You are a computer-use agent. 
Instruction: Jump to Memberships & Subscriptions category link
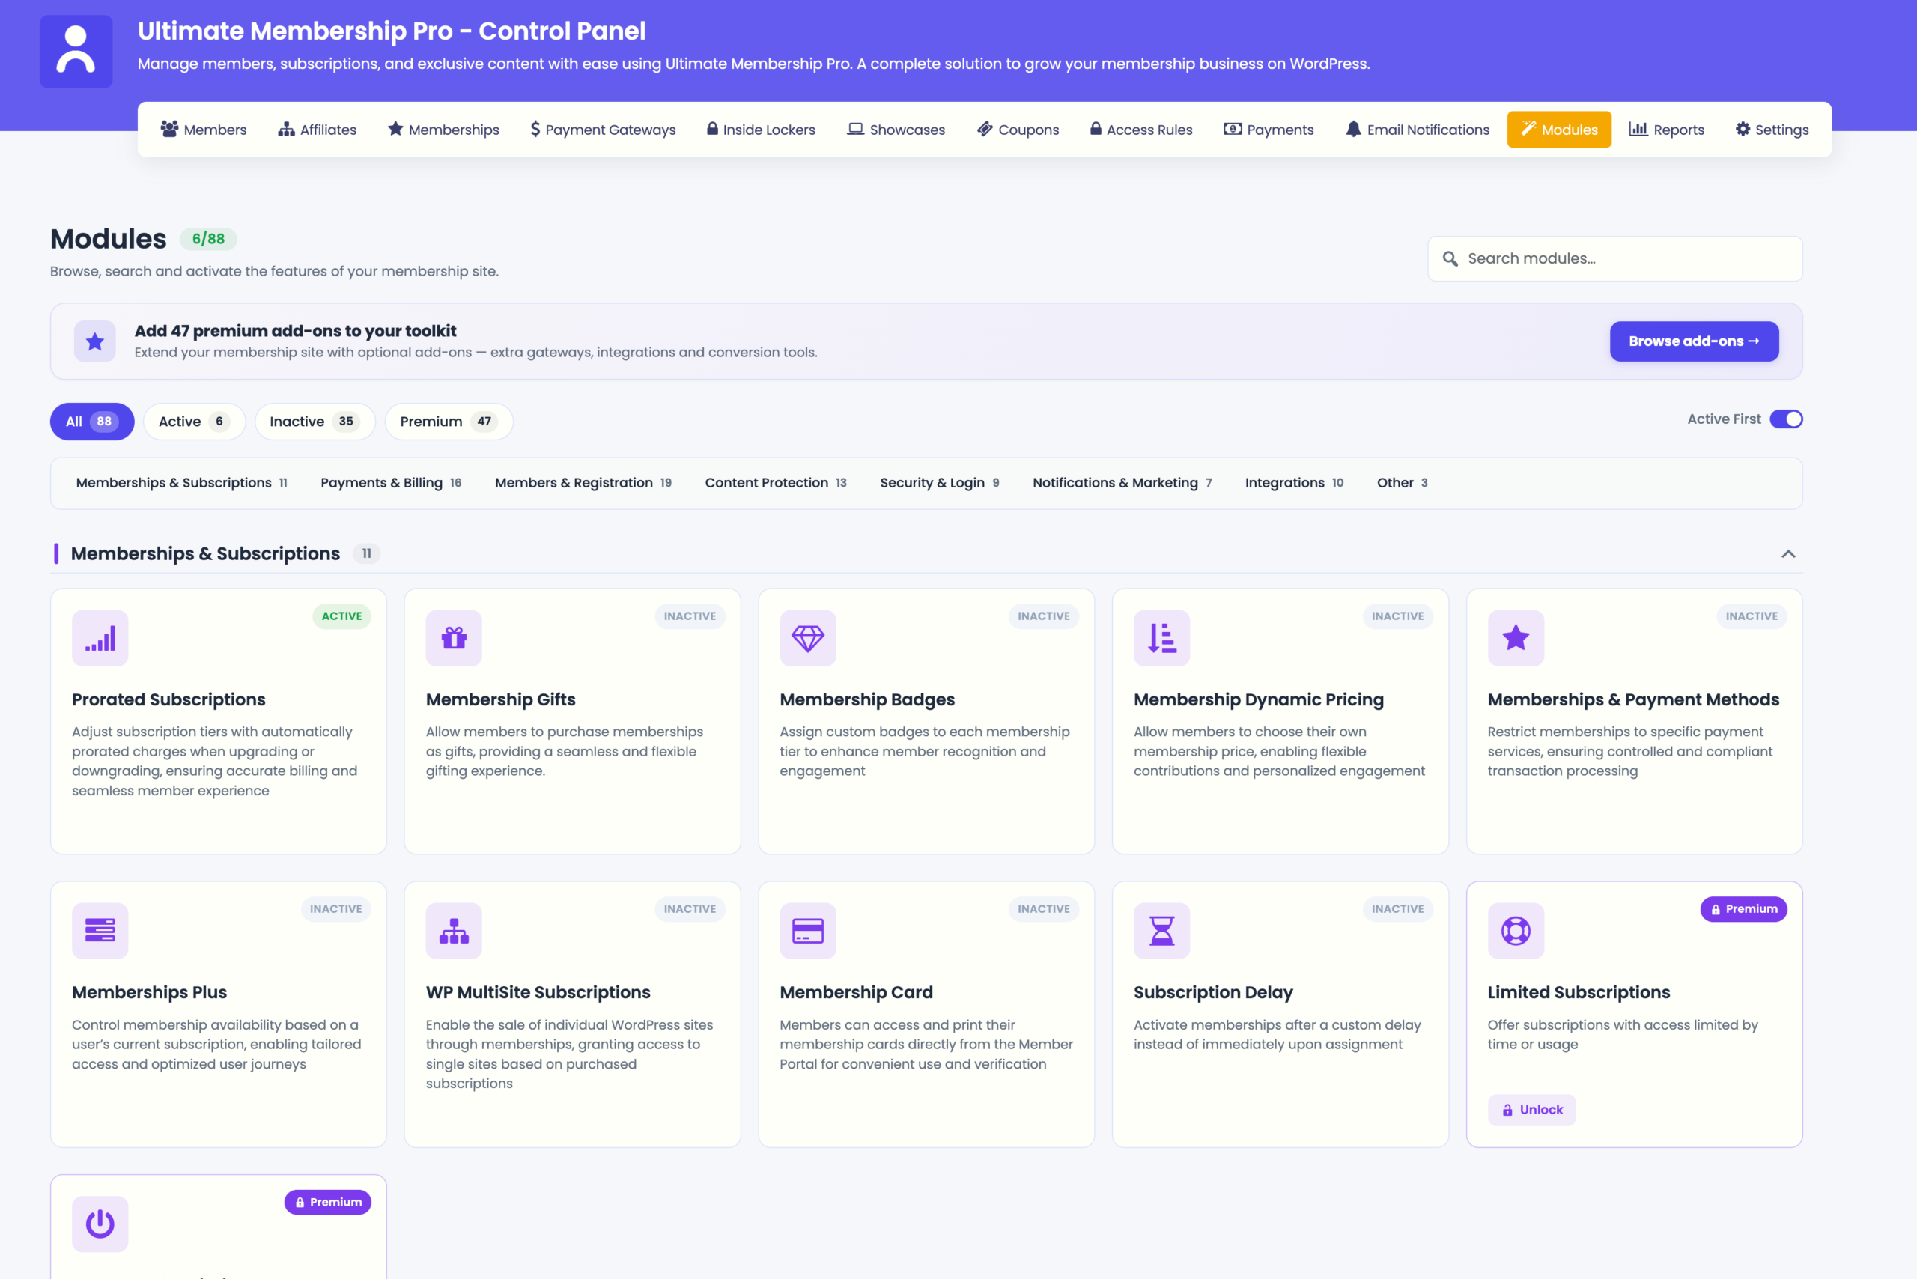(x=181, y=483)
